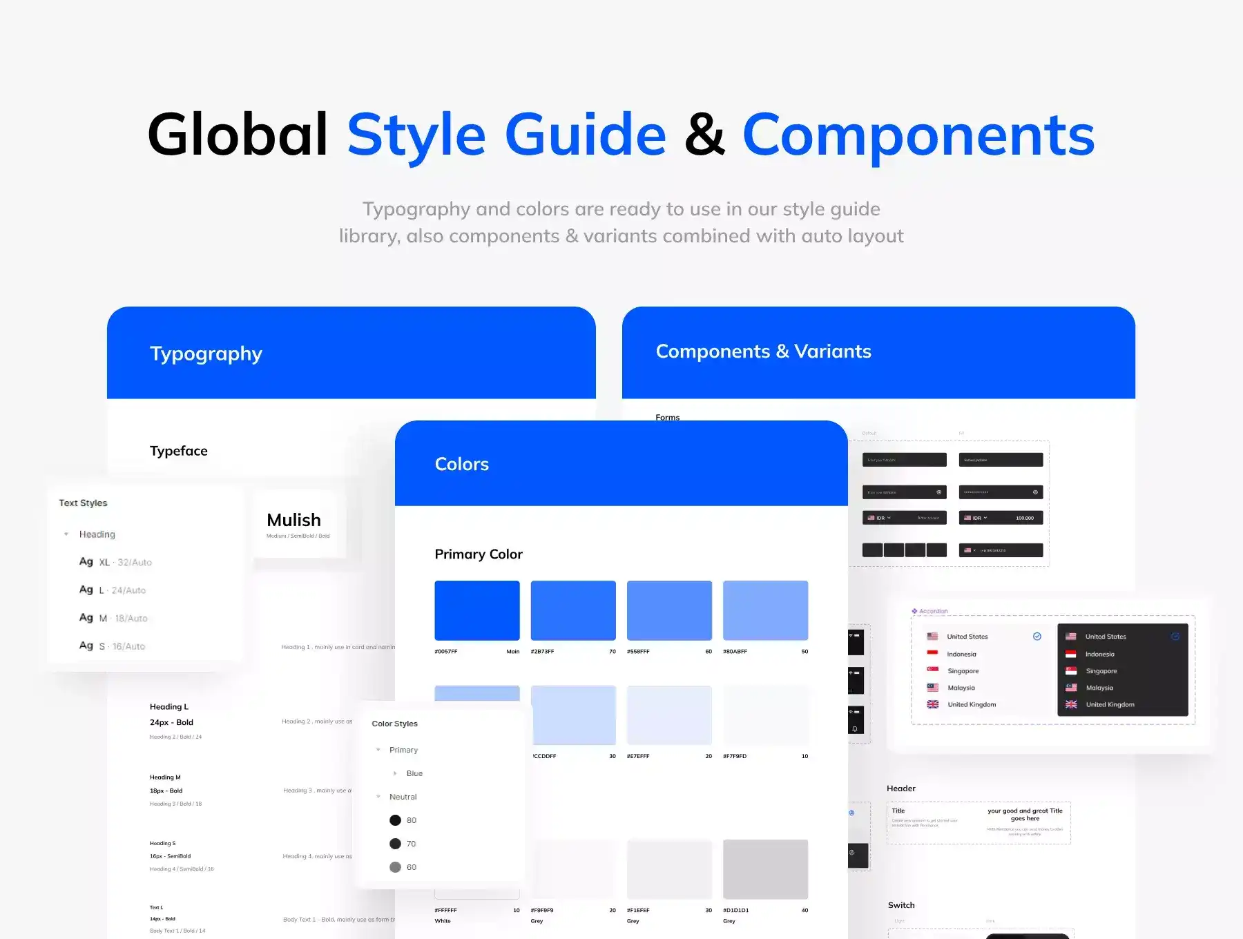This screenshot has width=1243, height=939.
Task: Select Indonesia in the dark accordion list
Action: pos(1099,654)
